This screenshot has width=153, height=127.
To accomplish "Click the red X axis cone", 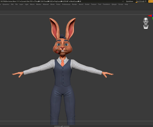I will coord(150,16).
